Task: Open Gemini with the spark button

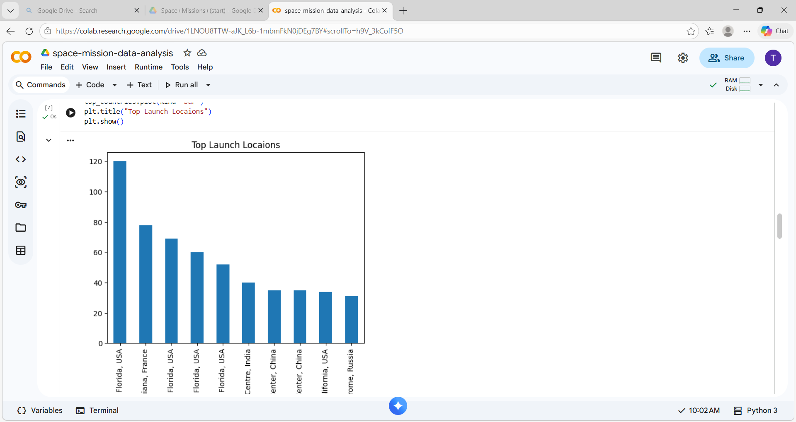Action: pyautogui.click(x=398, y=406)
